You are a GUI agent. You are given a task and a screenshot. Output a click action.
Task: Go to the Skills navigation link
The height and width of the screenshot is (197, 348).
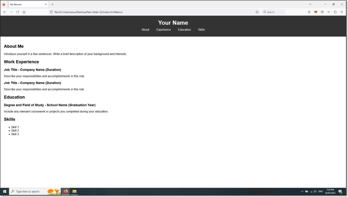(201, 30)
